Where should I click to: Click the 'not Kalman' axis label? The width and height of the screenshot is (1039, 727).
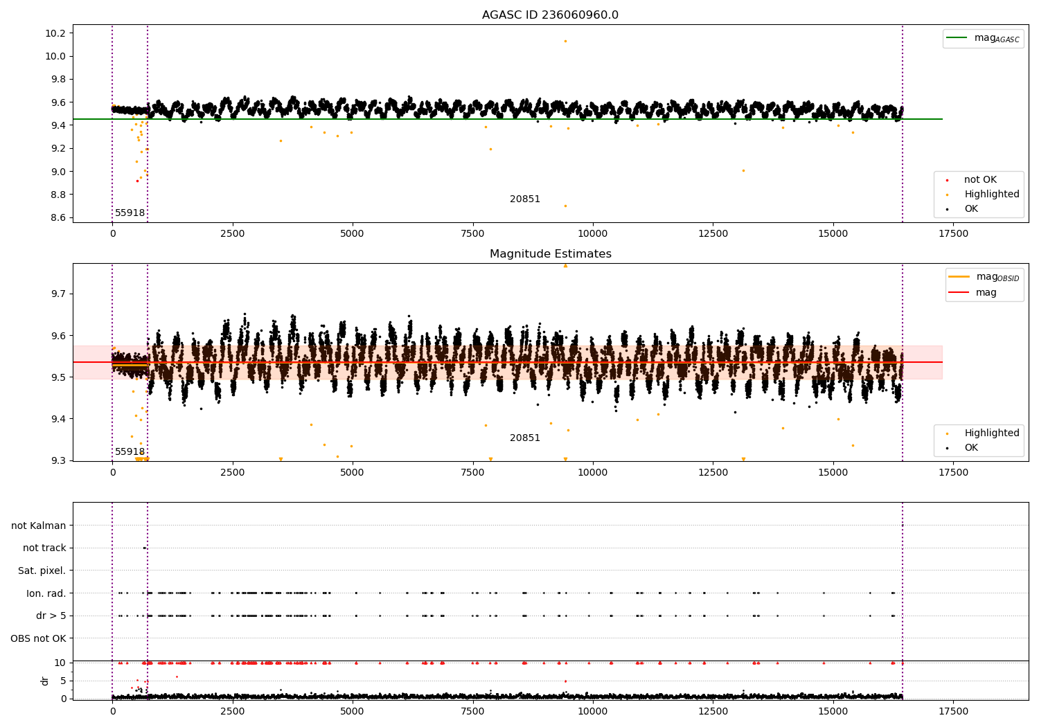[39, 526]
